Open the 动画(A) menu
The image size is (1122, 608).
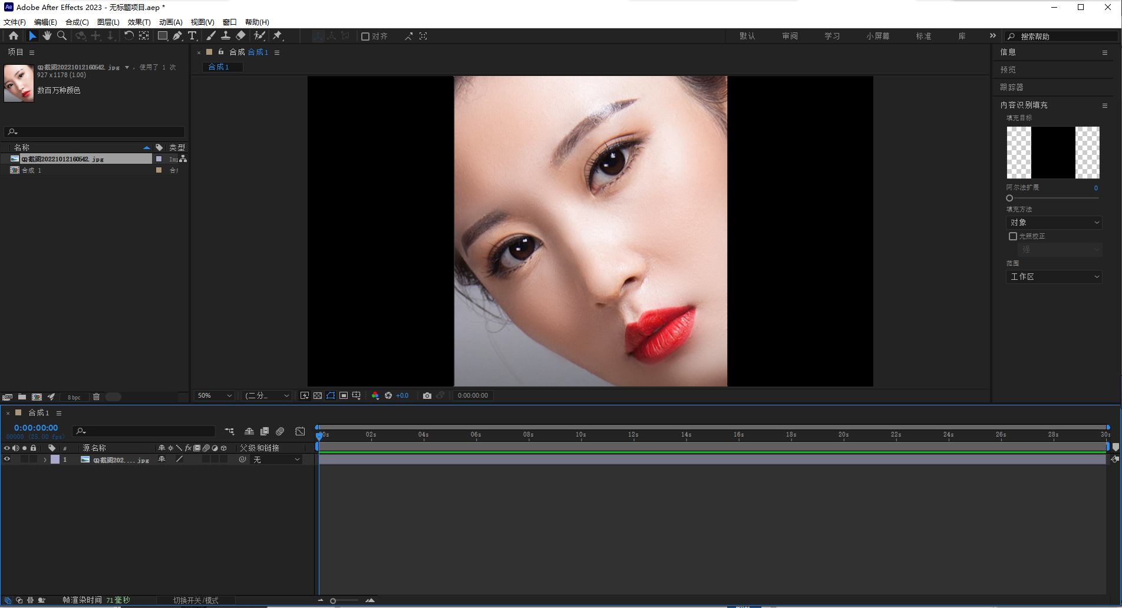[171, 22]
